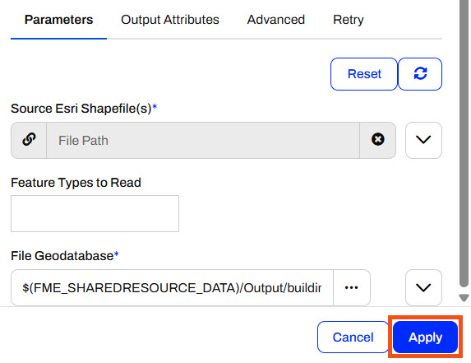Click the File Geodatabase label
Image resolution: width=471 pixels, height=363 pixels.
(x=65, y=256)
